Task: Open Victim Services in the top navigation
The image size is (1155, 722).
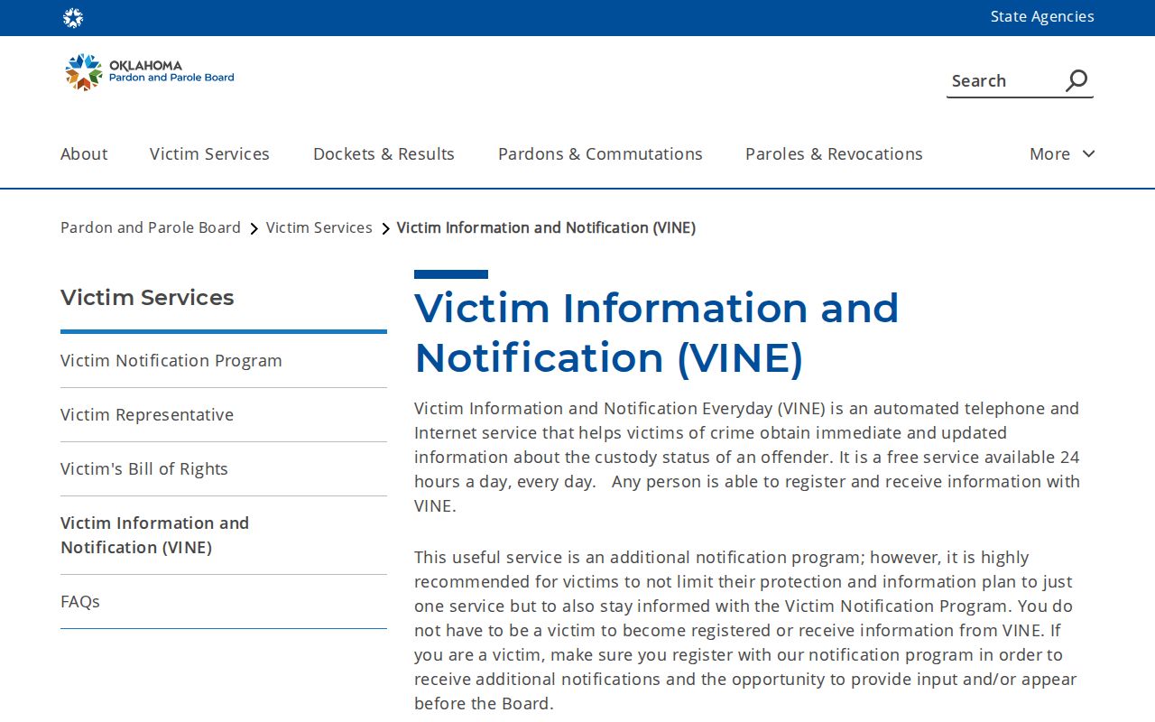Action: point(209,153)
